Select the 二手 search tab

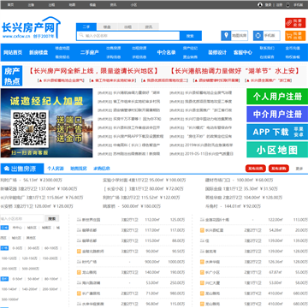tap(86, 27)
